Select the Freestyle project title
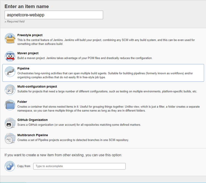This screenshot has width=206, height=183. pyautogui.click(x=30, y=35)
